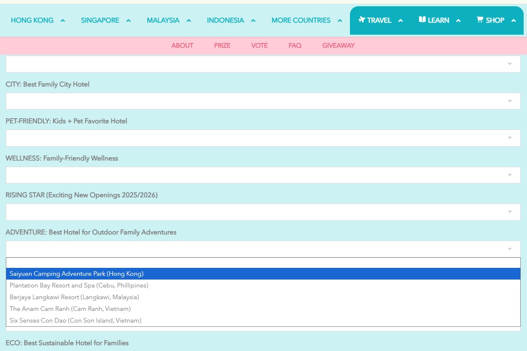The width and height of the screenshot is (527, 351).
Task: Open the PRIZE link
Action: point(222,46)
